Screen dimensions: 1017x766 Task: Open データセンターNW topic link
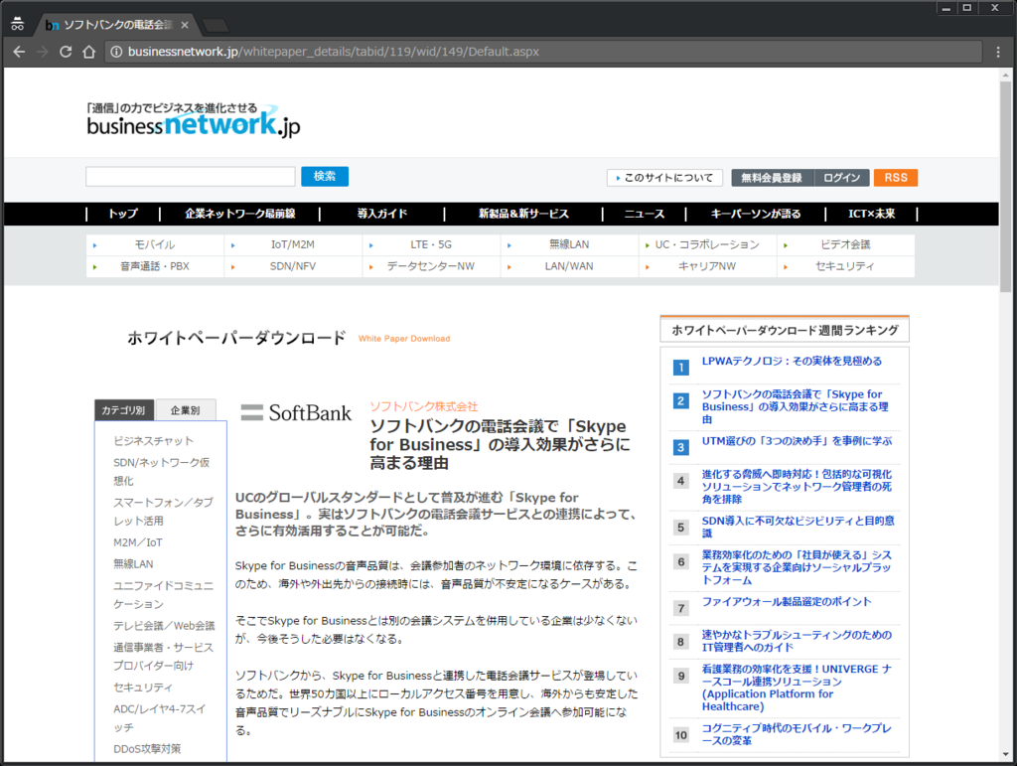tap(431, 266)
